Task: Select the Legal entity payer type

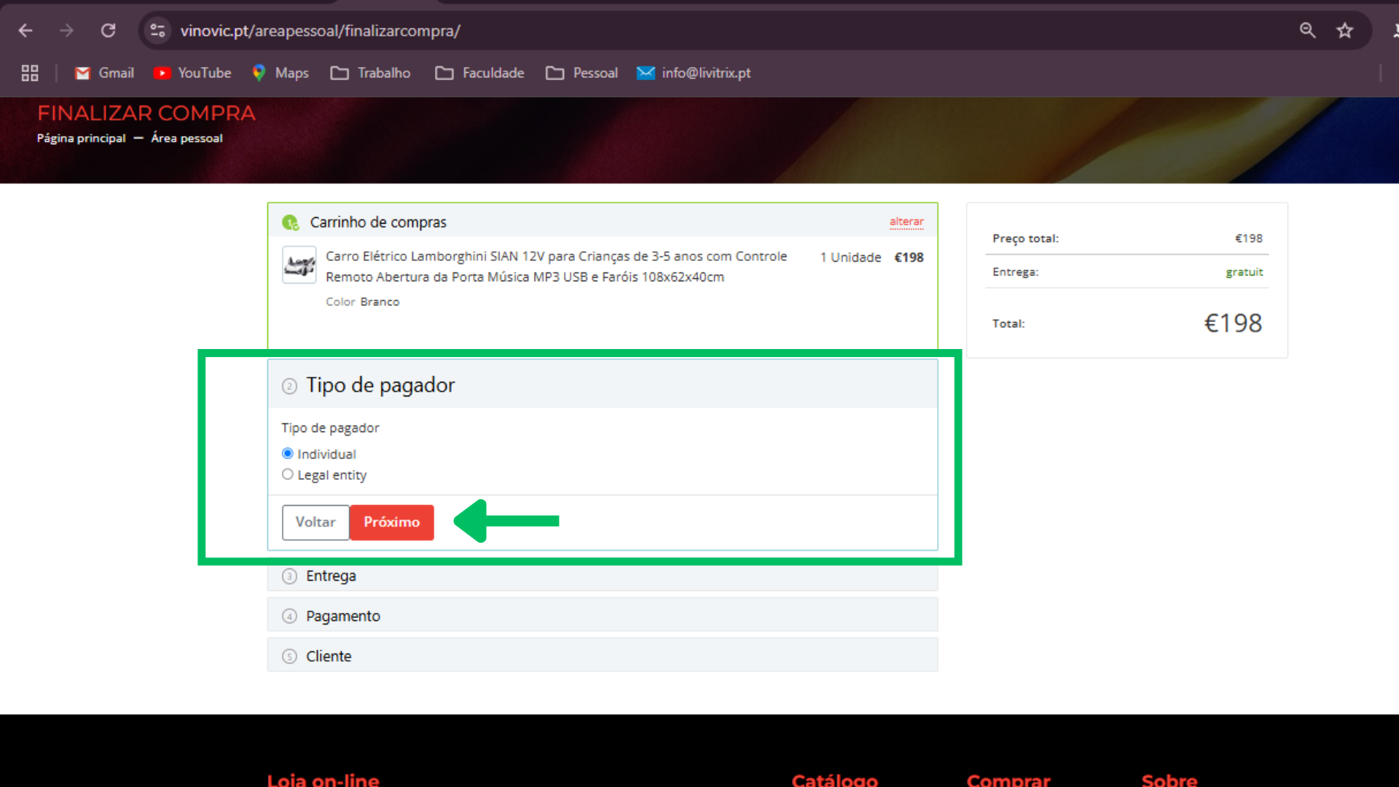Action: tap(288, 474)
